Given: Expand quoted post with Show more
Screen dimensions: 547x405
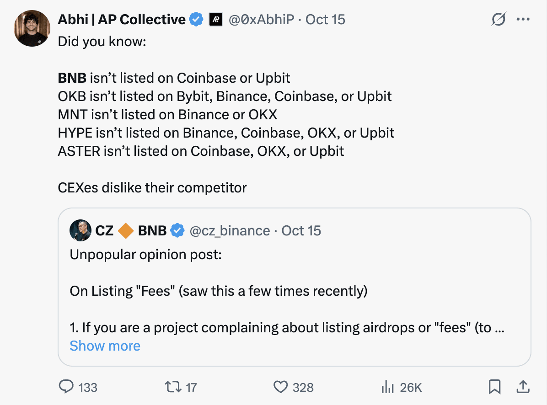Looking at the screenshot, I should click(x=105, y=346).
